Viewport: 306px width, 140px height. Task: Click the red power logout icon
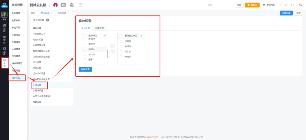tap(301, 5)
